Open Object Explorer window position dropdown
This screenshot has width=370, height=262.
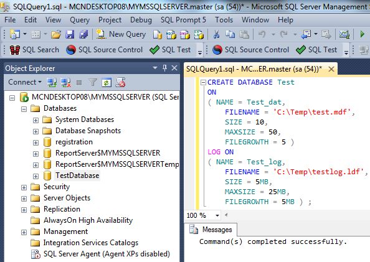point(155,68)
